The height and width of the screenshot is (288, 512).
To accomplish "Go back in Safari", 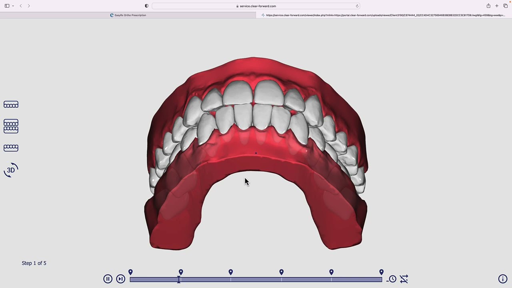I will [21, 6].
